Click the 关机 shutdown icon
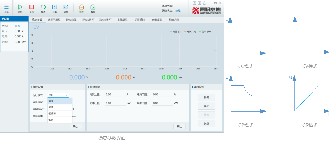The height and width of the screenshot is (142, 331). (31, 7)
